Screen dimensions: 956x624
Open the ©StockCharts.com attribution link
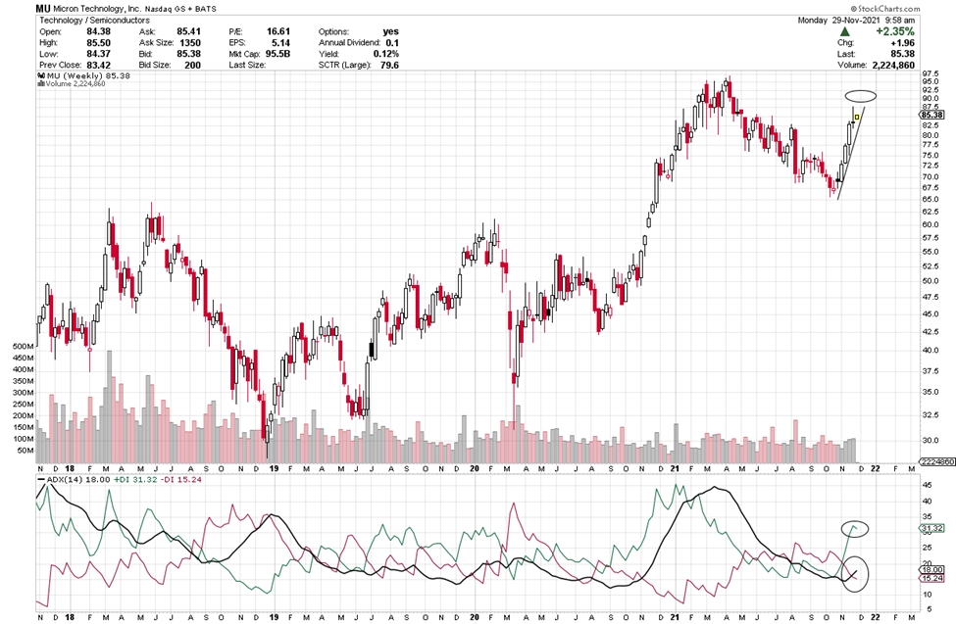pos(885,9)
